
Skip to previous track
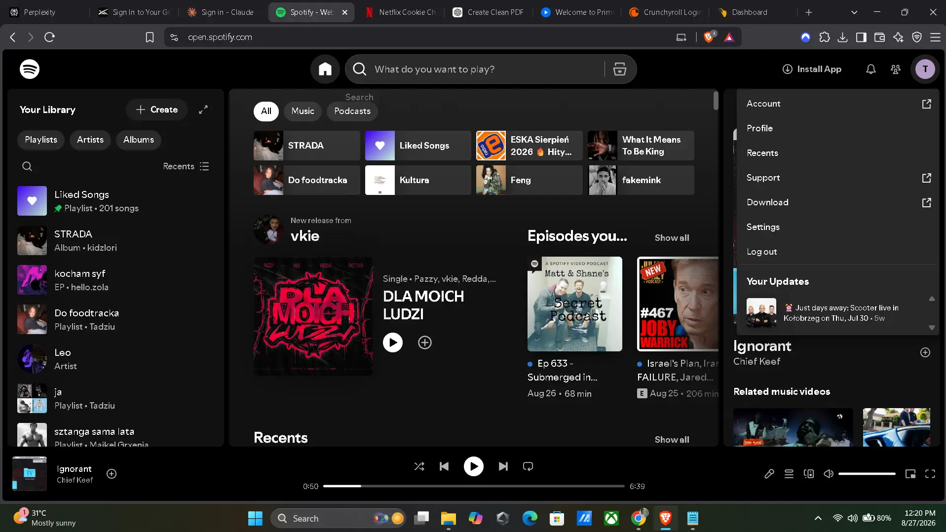[444, 466]
